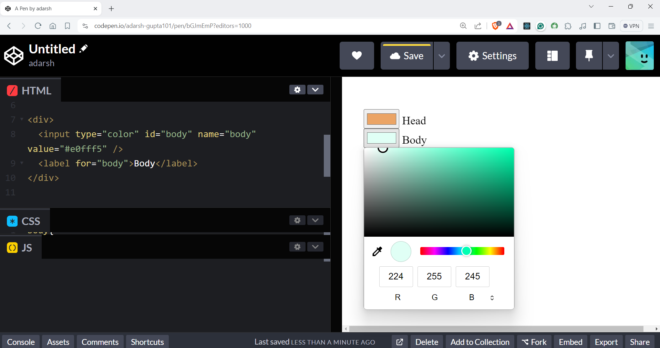Click the Head orange color swatch

point(381,119)
